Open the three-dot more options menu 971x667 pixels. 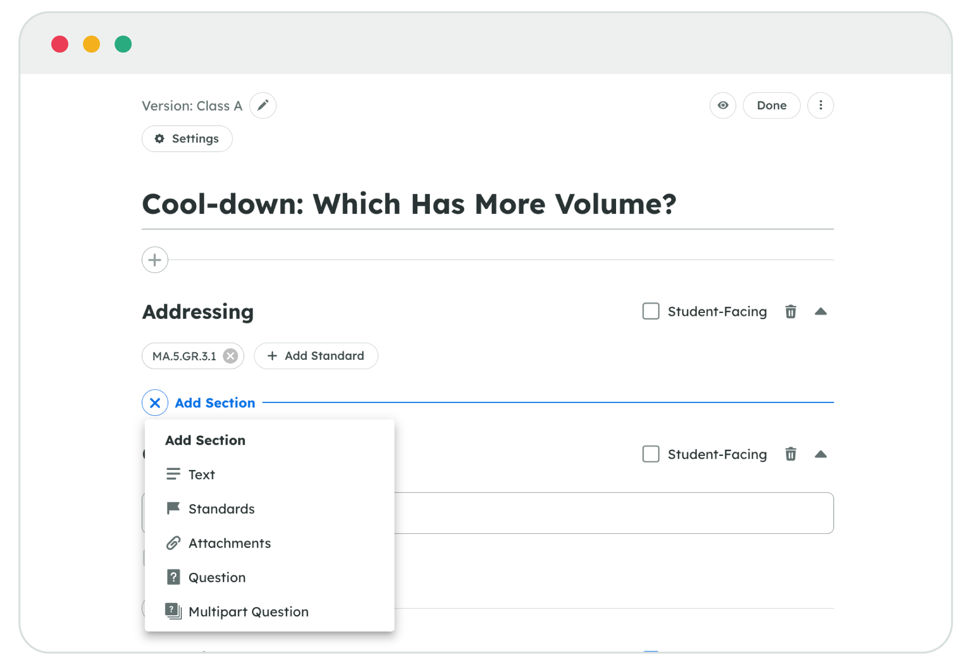(x=820, y=105)
